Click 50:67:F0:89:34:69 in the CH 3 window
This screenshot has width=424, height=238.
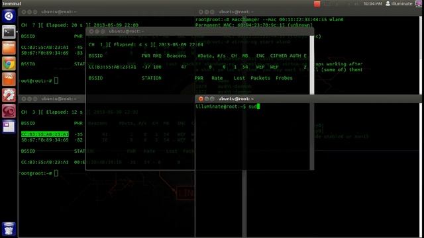pos(45,139)
